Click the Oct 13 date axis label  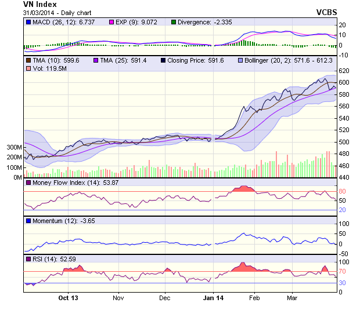tap(68, 298)
